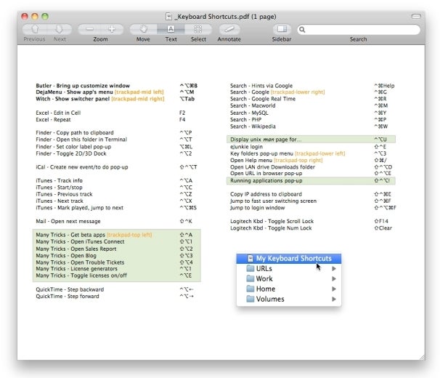Screen dimensions: 440x378
Task: Click 'Logitech Kbd - Toggle Num Lock' line
Action: 271,228
